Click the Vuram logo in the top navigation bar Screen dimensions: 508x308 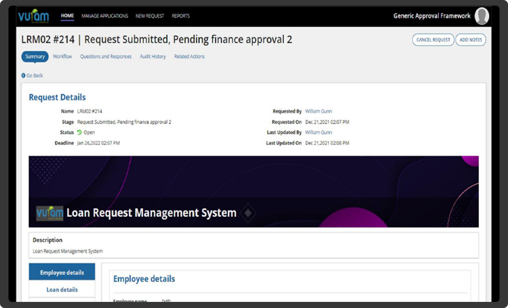(33, 16)
